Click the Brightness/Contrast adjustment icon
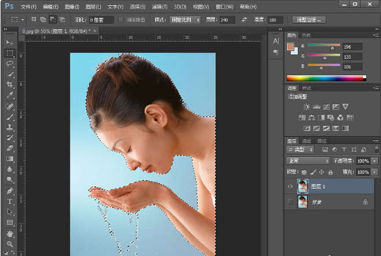Viewport: 381px width, 256px height. [306, 107]
